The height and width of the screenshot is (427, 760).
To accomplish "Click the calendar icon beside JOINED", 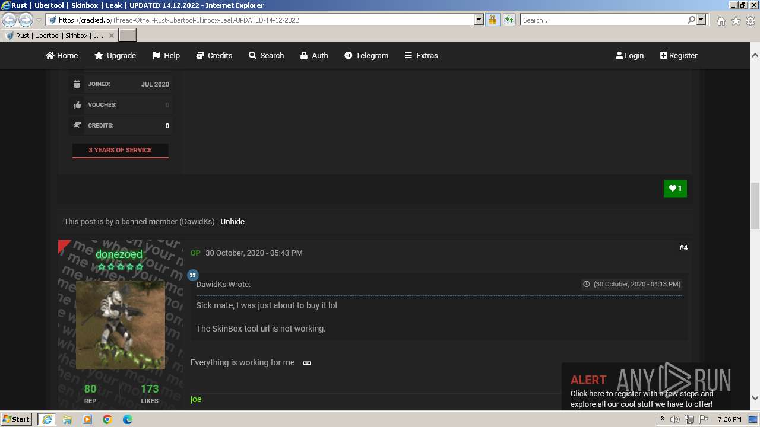I will pyautogui.click(x=77, y=84).
